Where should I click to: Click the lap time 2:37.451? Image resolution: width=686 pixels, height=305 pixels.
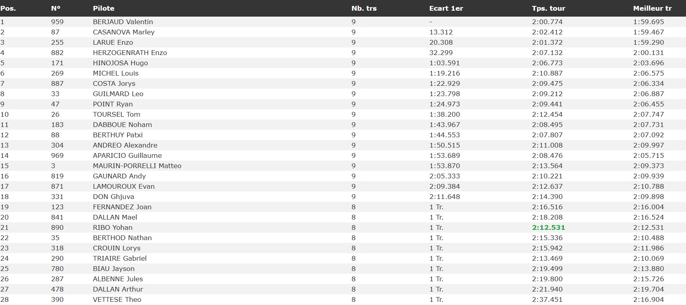point(547,299)
